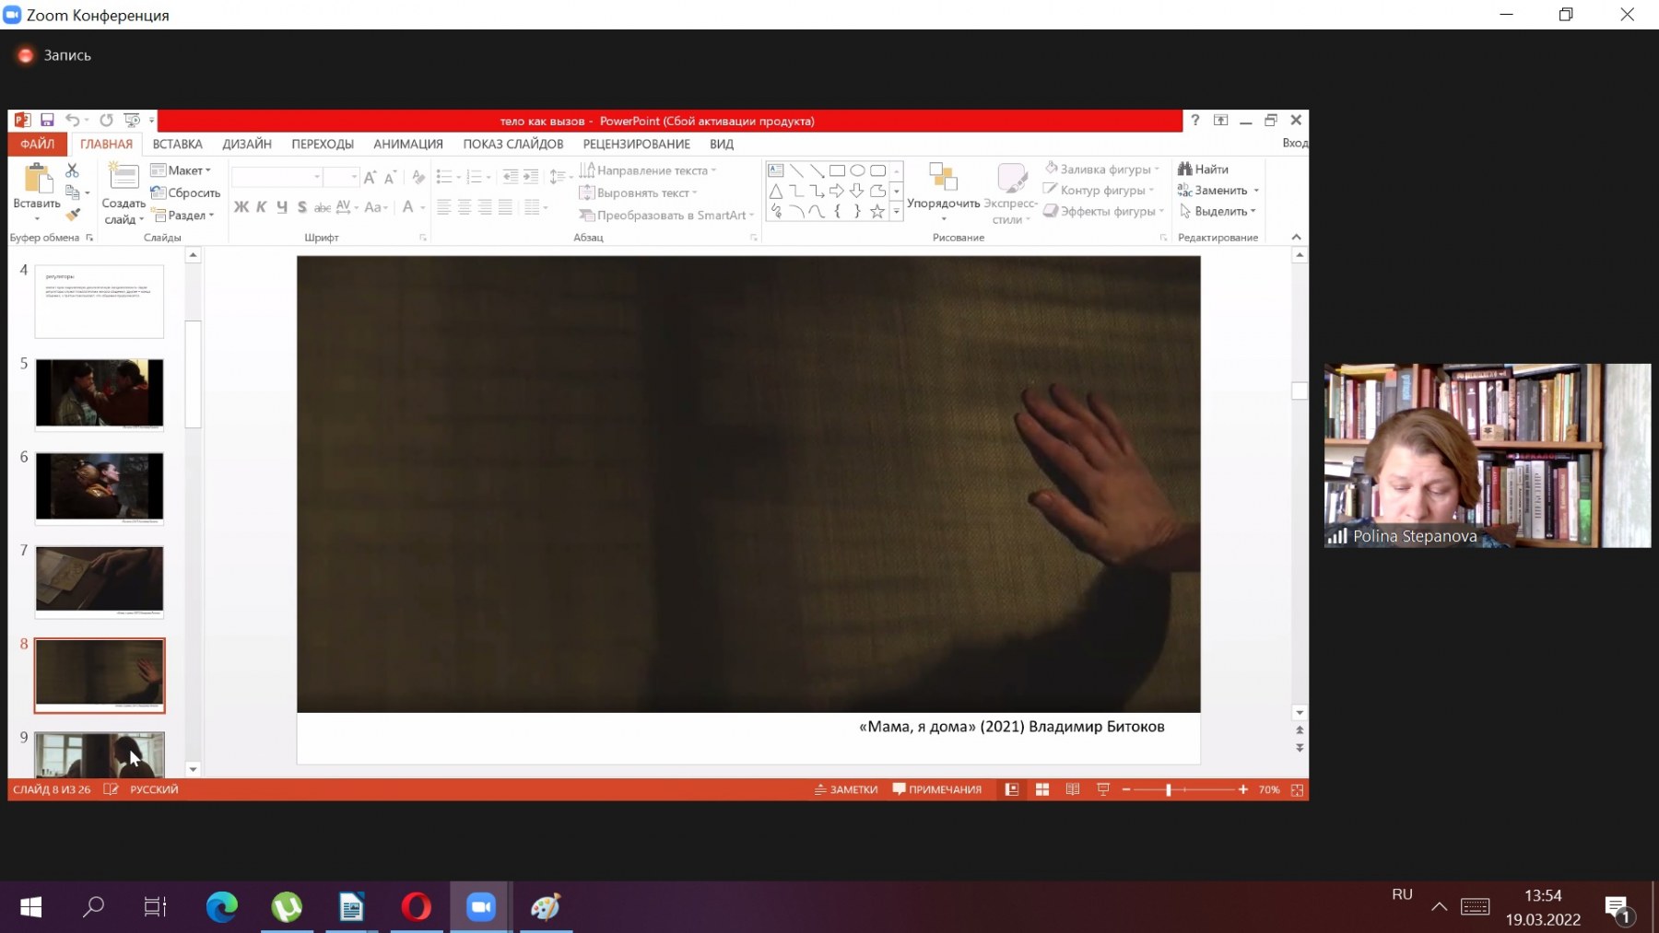Click zoom out minus button
This screenshot has height=933, width=1659.
(x=1126, y=789)
